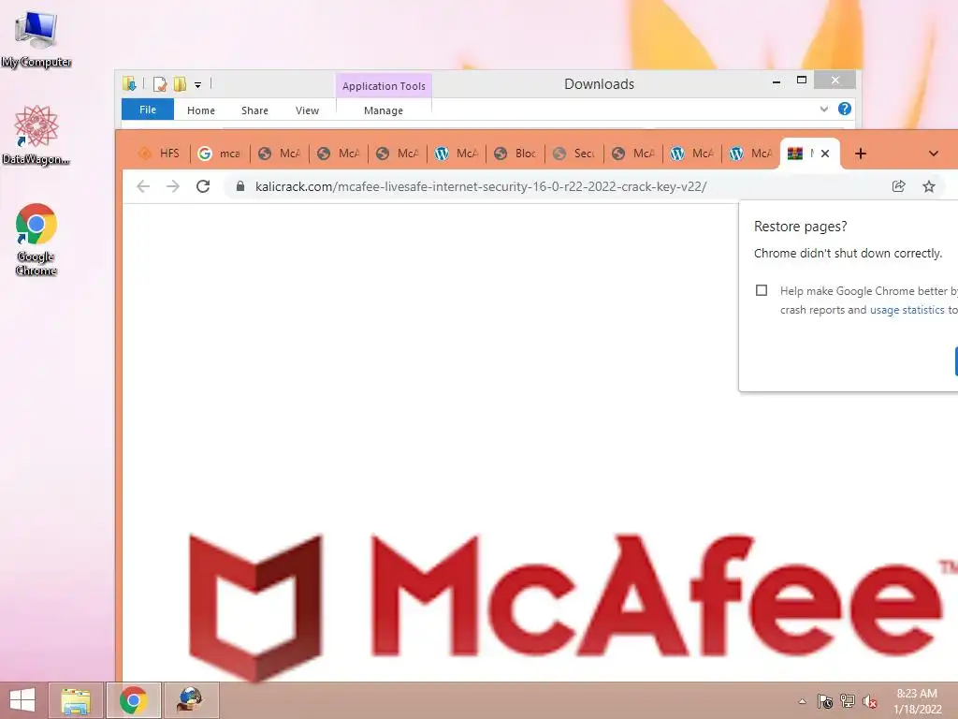Switch to Chrome from the taskbar

134,700
